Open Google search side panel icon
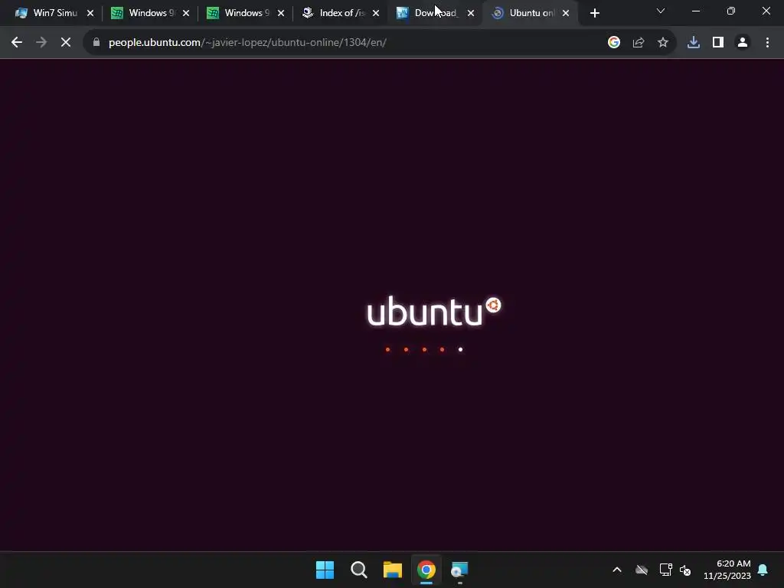Screen dimensions: 784x588 614,43
